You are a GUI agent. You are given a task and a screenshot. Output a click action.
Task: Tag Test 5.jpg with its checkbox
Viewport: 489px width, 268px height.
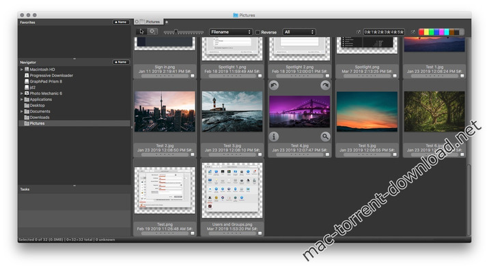click(395, 154)
